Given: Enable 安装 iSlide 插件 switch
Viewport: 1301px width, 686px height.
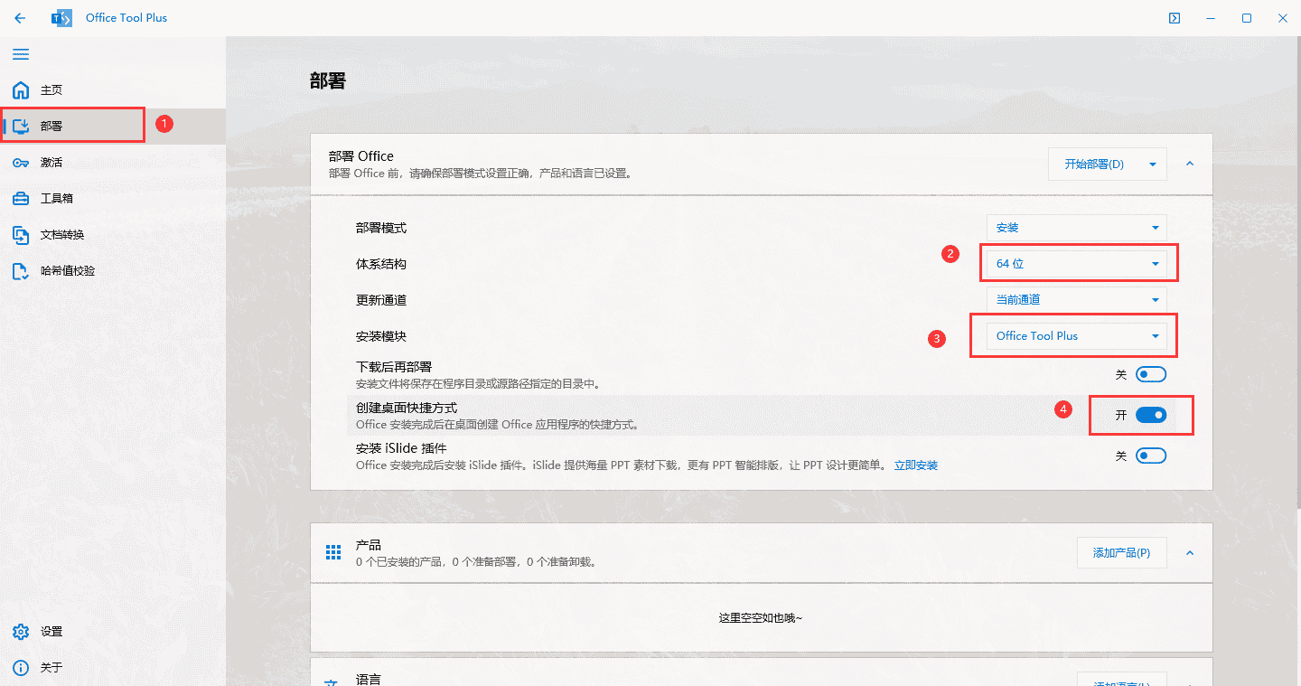Looking at the screenshot, I should click(x=1151, y=456).
